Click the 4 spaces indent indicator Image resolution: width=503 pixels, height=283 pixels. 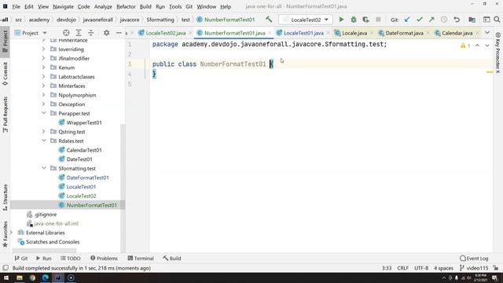(x=443, y=268)
